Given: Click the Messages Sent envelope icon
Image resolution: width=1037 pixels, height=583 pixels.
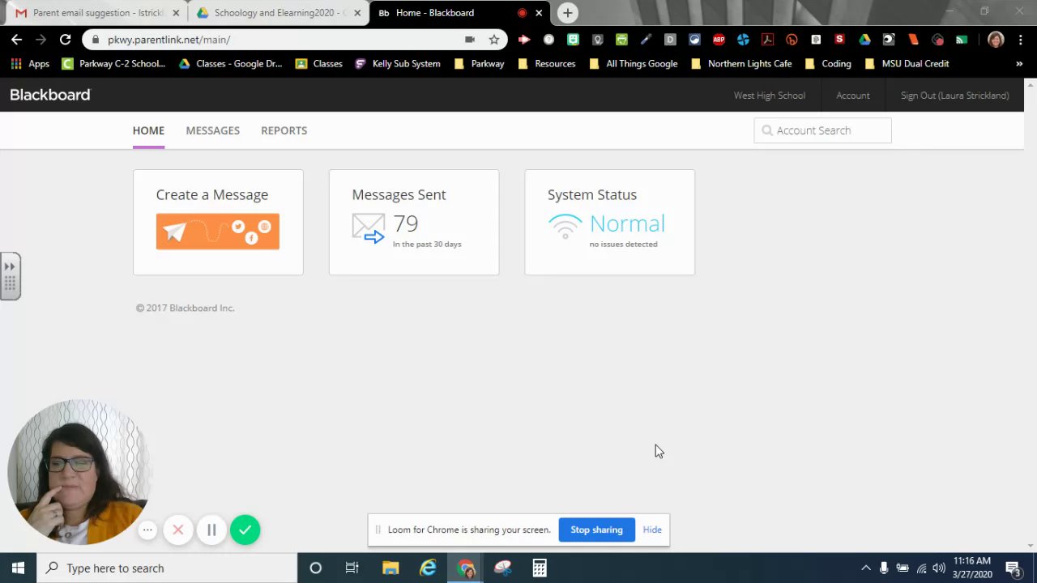Looking at the screenshot, I should [x=369, y=228].
